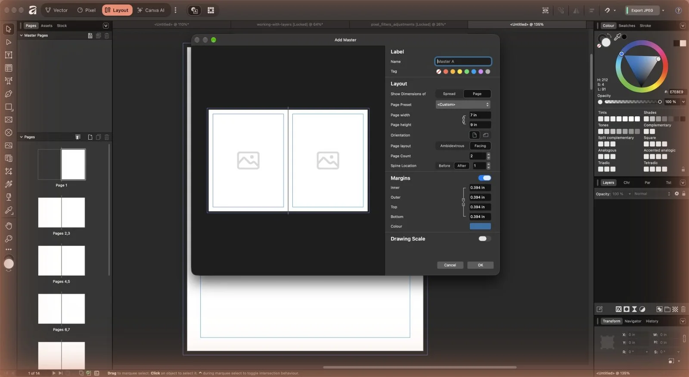Choose portrait orientation icon in dialog

474,135
